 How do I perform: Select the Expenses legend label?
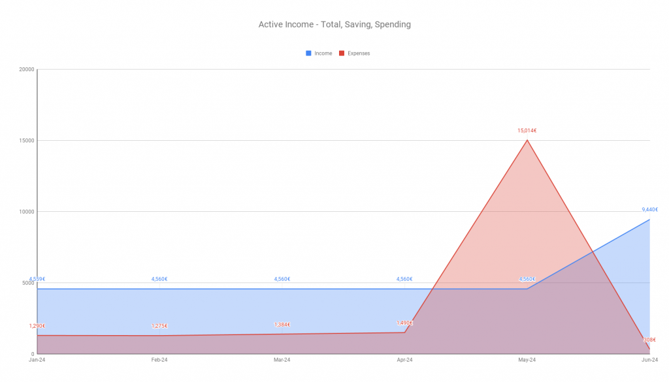click(359, 53)
